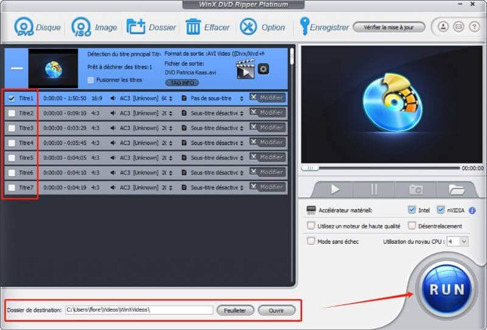Click Ouvrir to open destination folder

276,310
